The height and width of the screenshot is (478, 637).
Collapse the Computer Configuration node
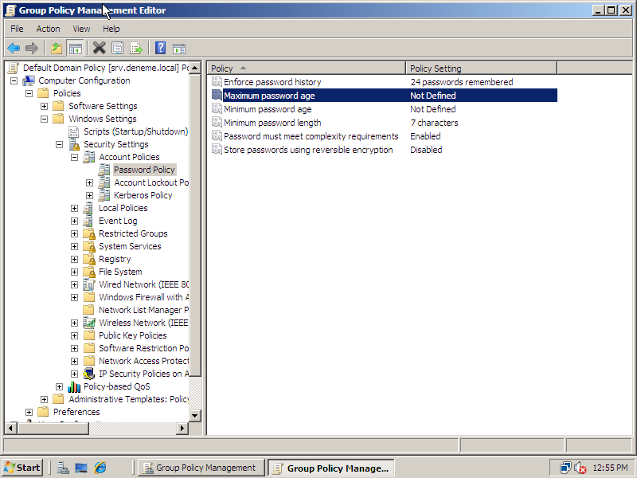coord(14,81)
